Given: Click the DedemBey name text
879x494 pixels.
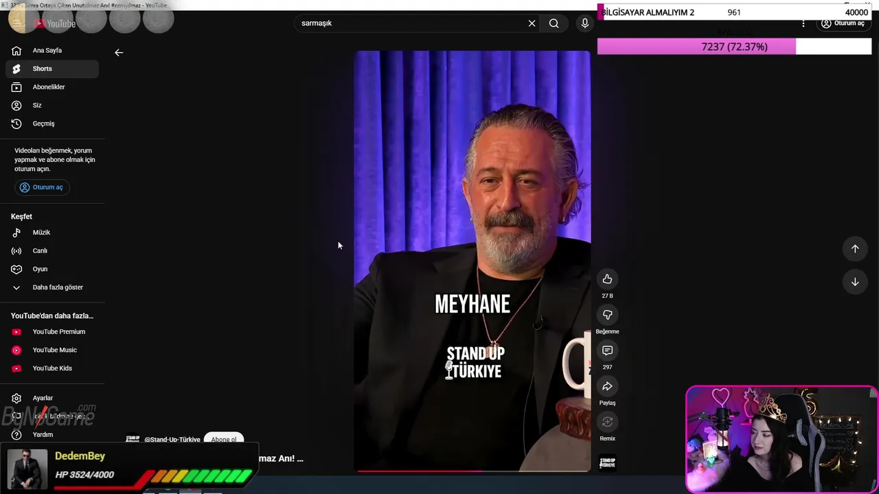Looking at the screenshot, I should point(80,456).
